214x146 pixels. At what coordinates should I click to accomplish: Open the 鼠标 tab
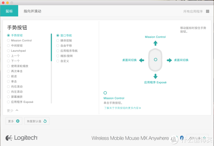tap(9, 11)
